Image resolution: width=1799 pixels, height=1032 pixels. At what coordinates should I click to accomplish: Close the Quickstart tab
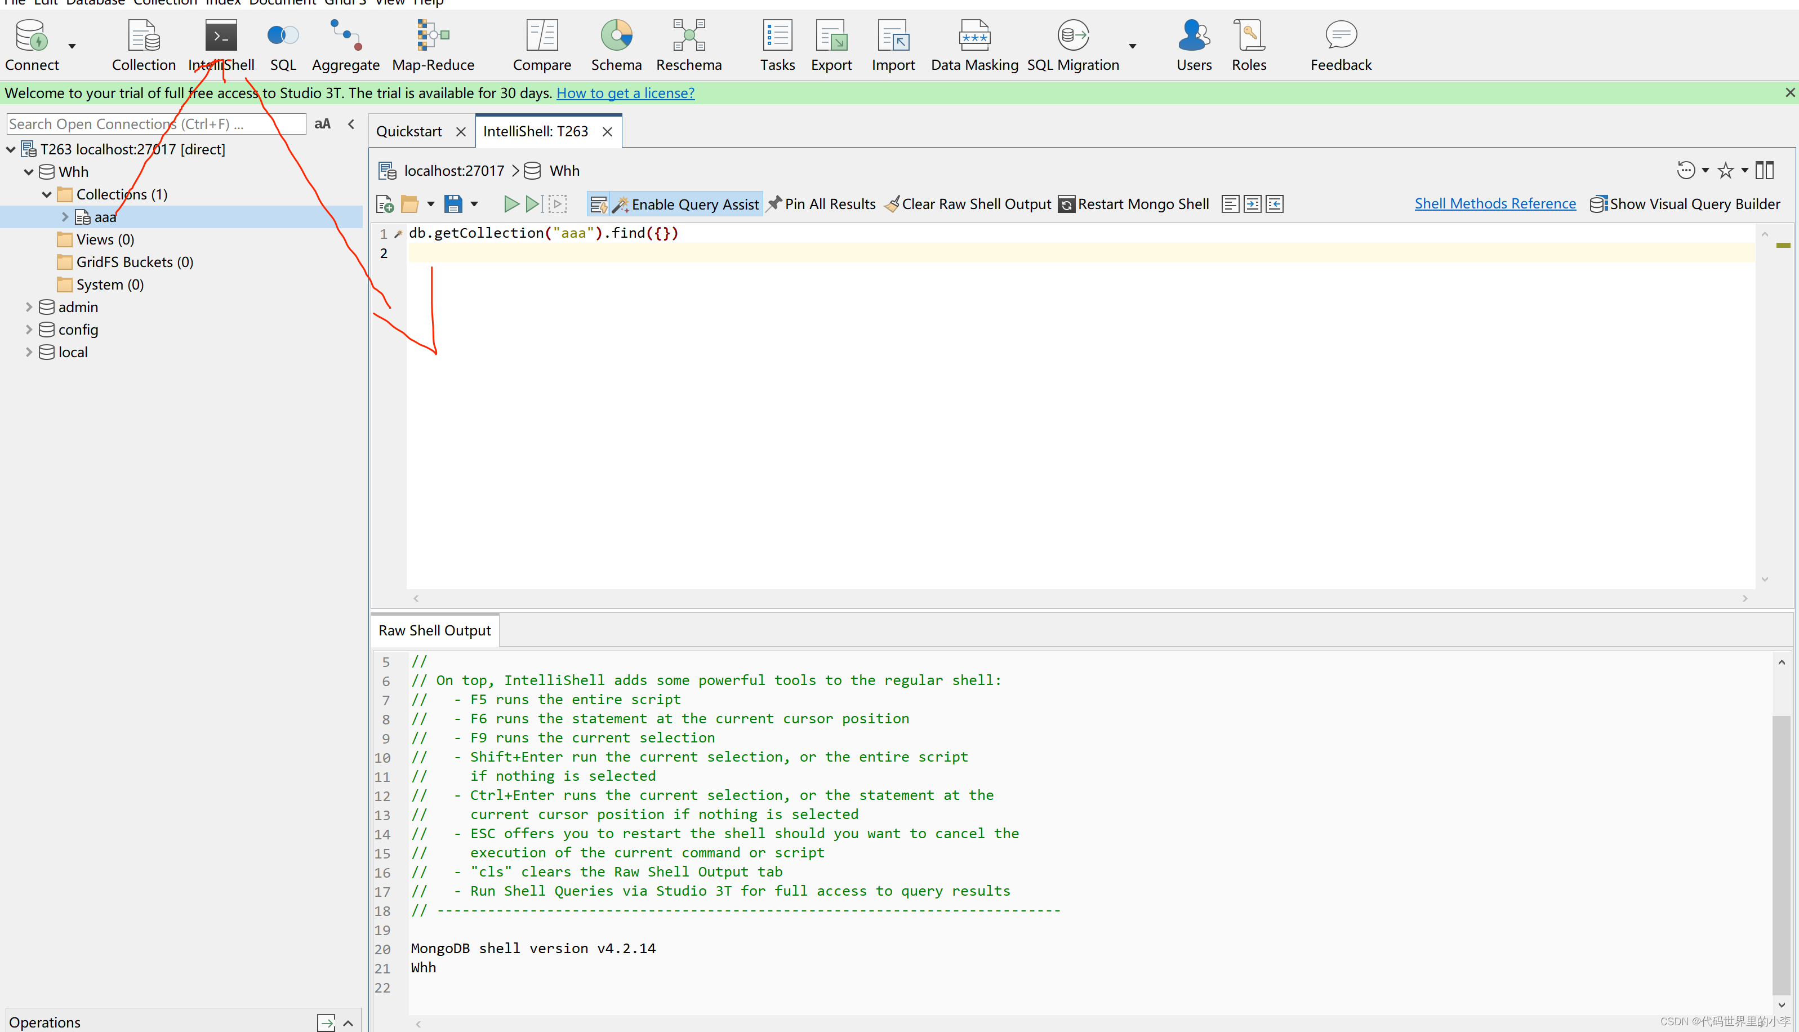461,132
